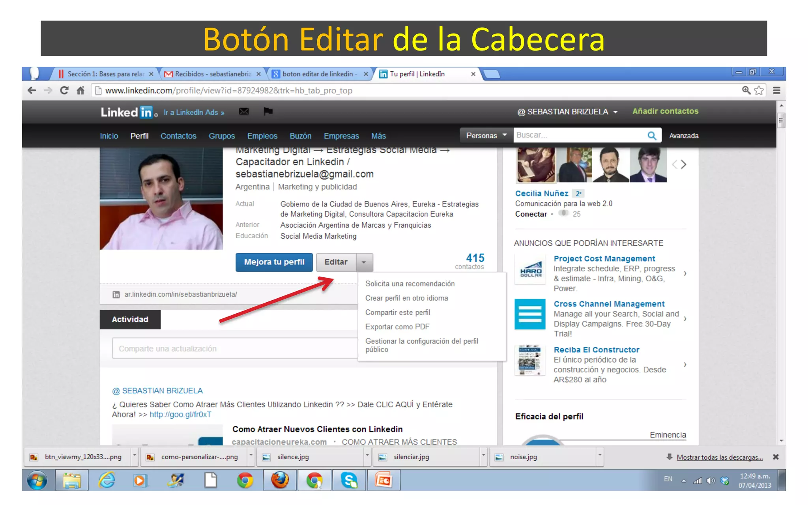This screenshot has height=505, width=808.
Task: Open Chrome menu hamburger icon
Action: (776, 90)
